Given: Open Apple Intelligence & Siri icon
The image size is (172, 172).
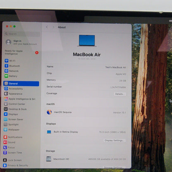Looking at the screenshot, I should pos(6,99).
